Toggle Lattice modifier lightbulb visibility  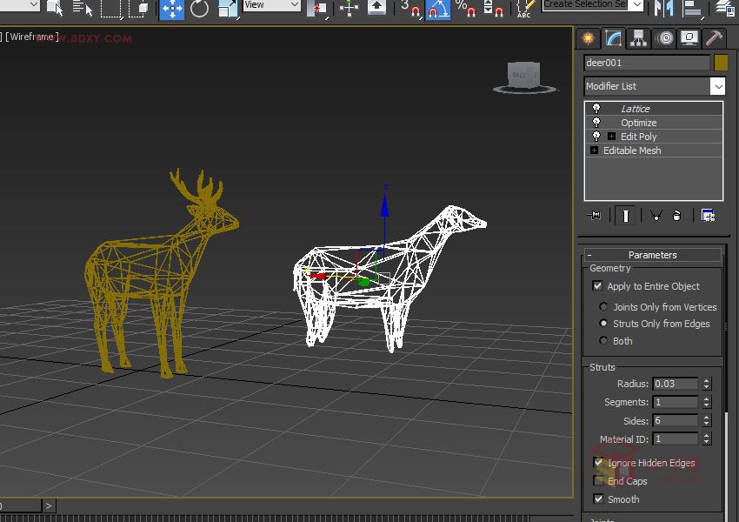tap(596, 109)
